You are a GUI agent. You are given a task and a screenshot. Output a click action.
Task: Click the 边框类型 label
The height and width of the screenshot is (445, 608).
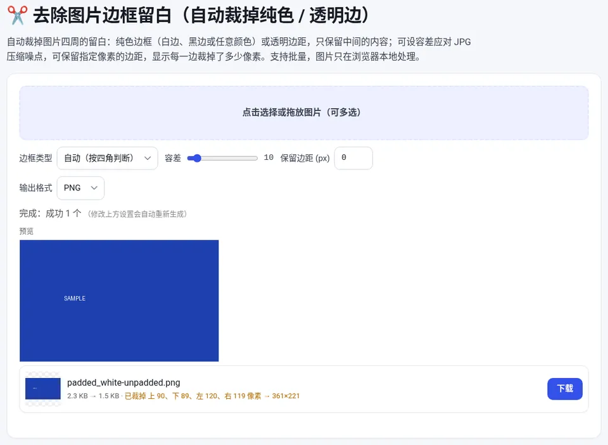35,158
